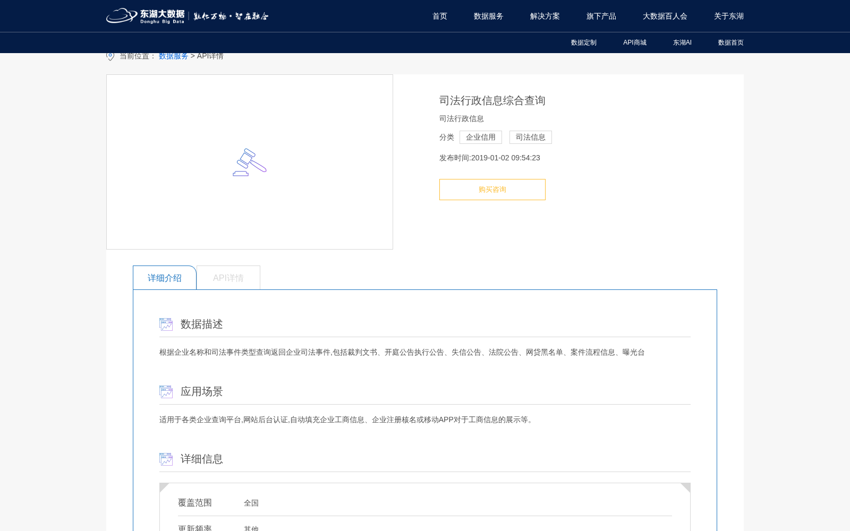Open the 大数据百人会 menu
This screenshot has width=850, height=531.
coord(665,16)
